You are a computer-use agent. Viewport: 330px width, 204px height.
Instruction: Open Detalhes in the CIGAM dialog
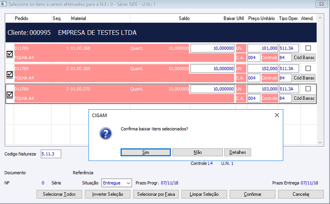238,152
